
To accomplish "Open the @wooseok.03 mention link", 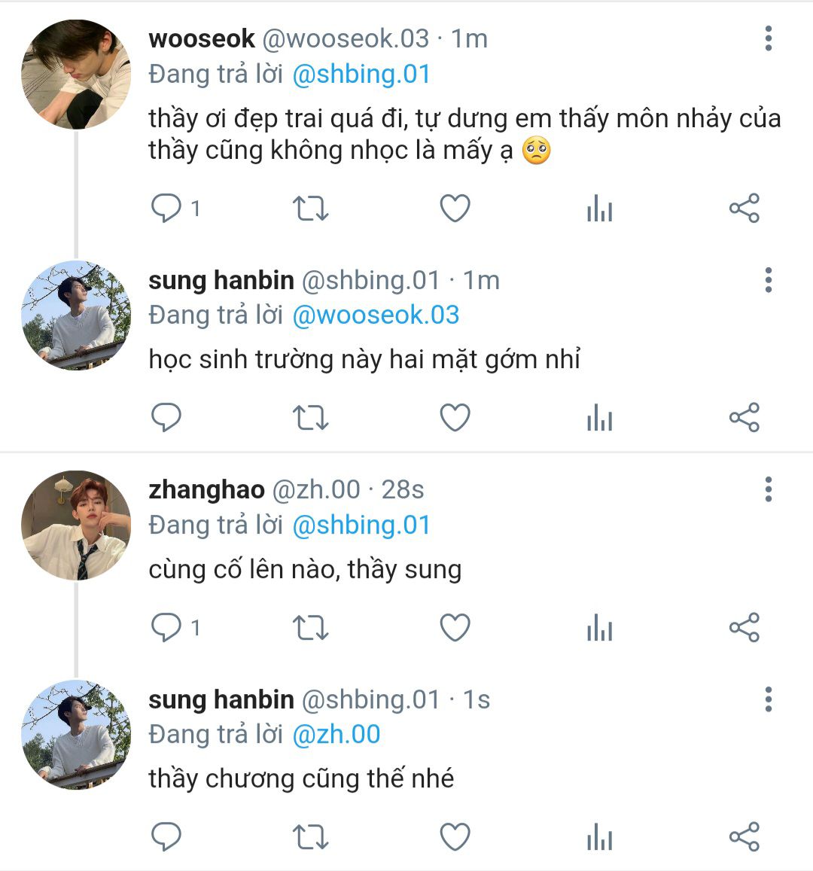I will [x=376, y=315].
